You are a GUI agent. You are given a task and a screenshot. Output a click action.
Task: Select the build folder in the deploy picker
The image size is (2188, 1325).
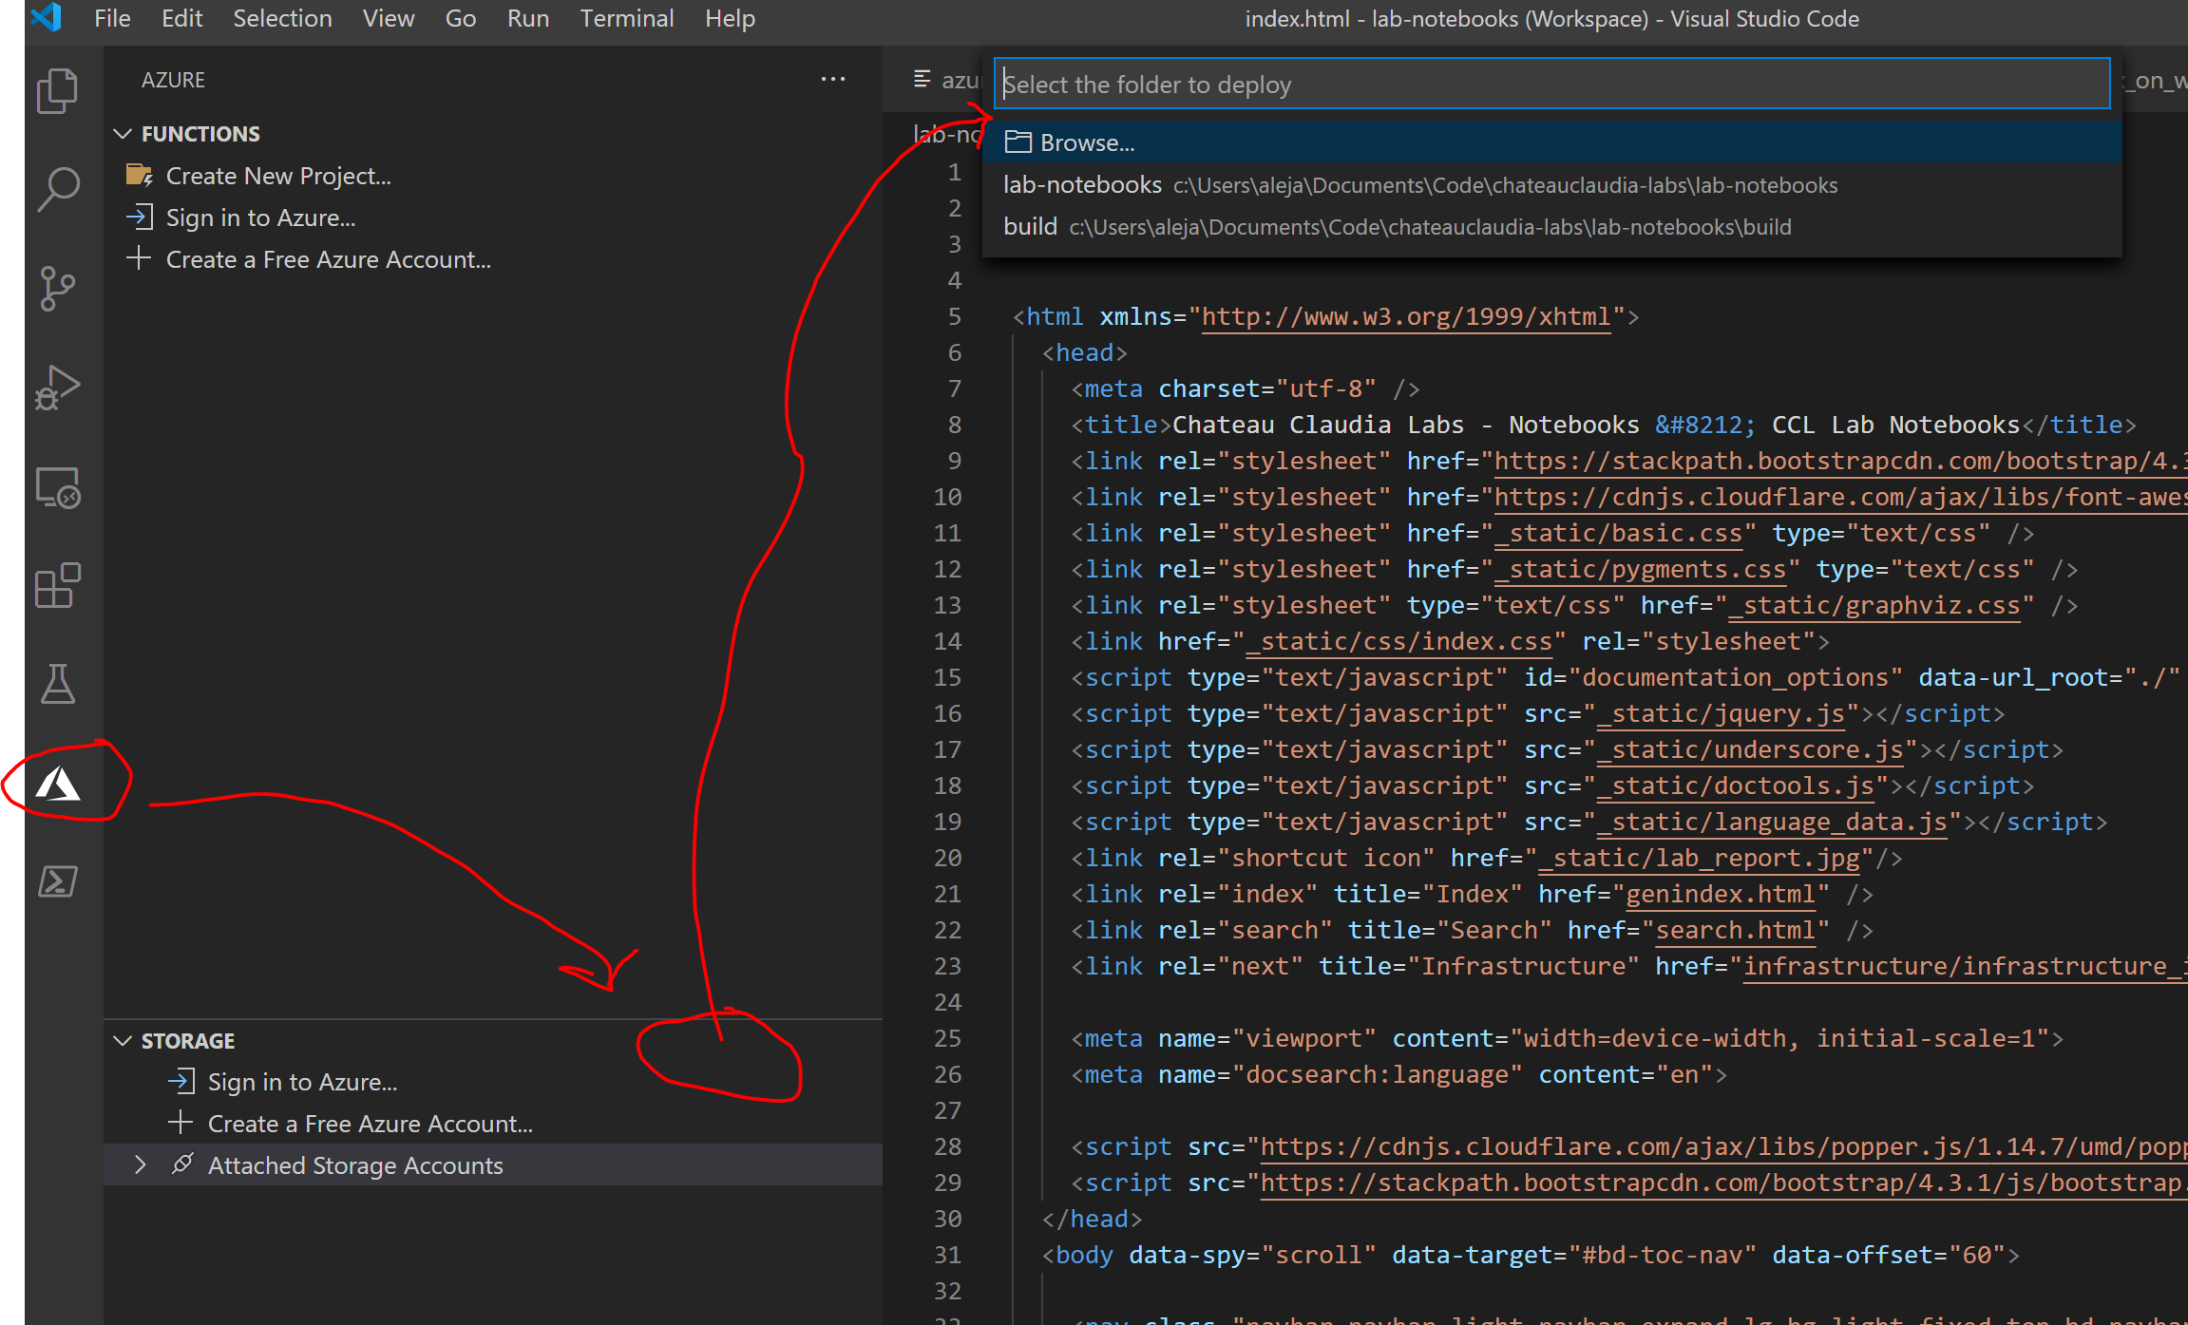pos(1030,226)
